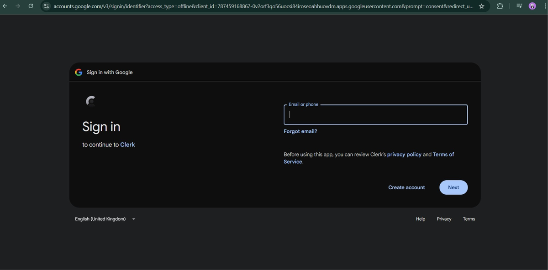Screen dimensions: 548x270
Task: Open Clerk's privacy policy link
Action: pos(404,155)
